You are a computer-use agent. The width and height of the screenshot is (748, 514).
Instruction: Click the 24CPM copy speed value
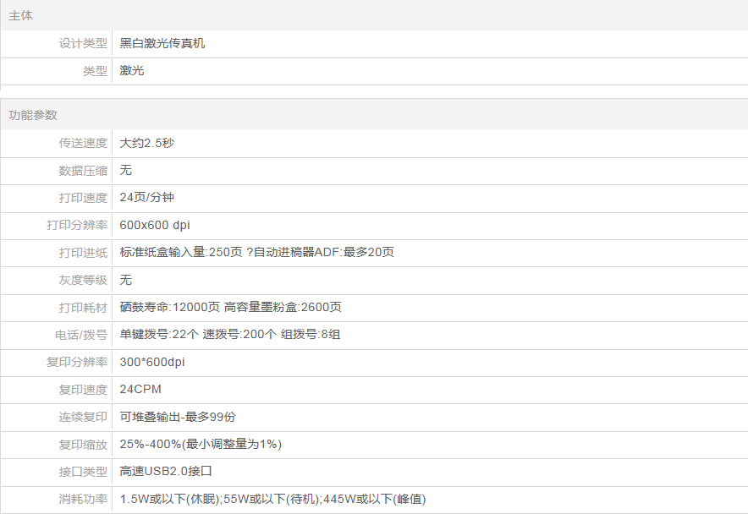coord(140,390)
